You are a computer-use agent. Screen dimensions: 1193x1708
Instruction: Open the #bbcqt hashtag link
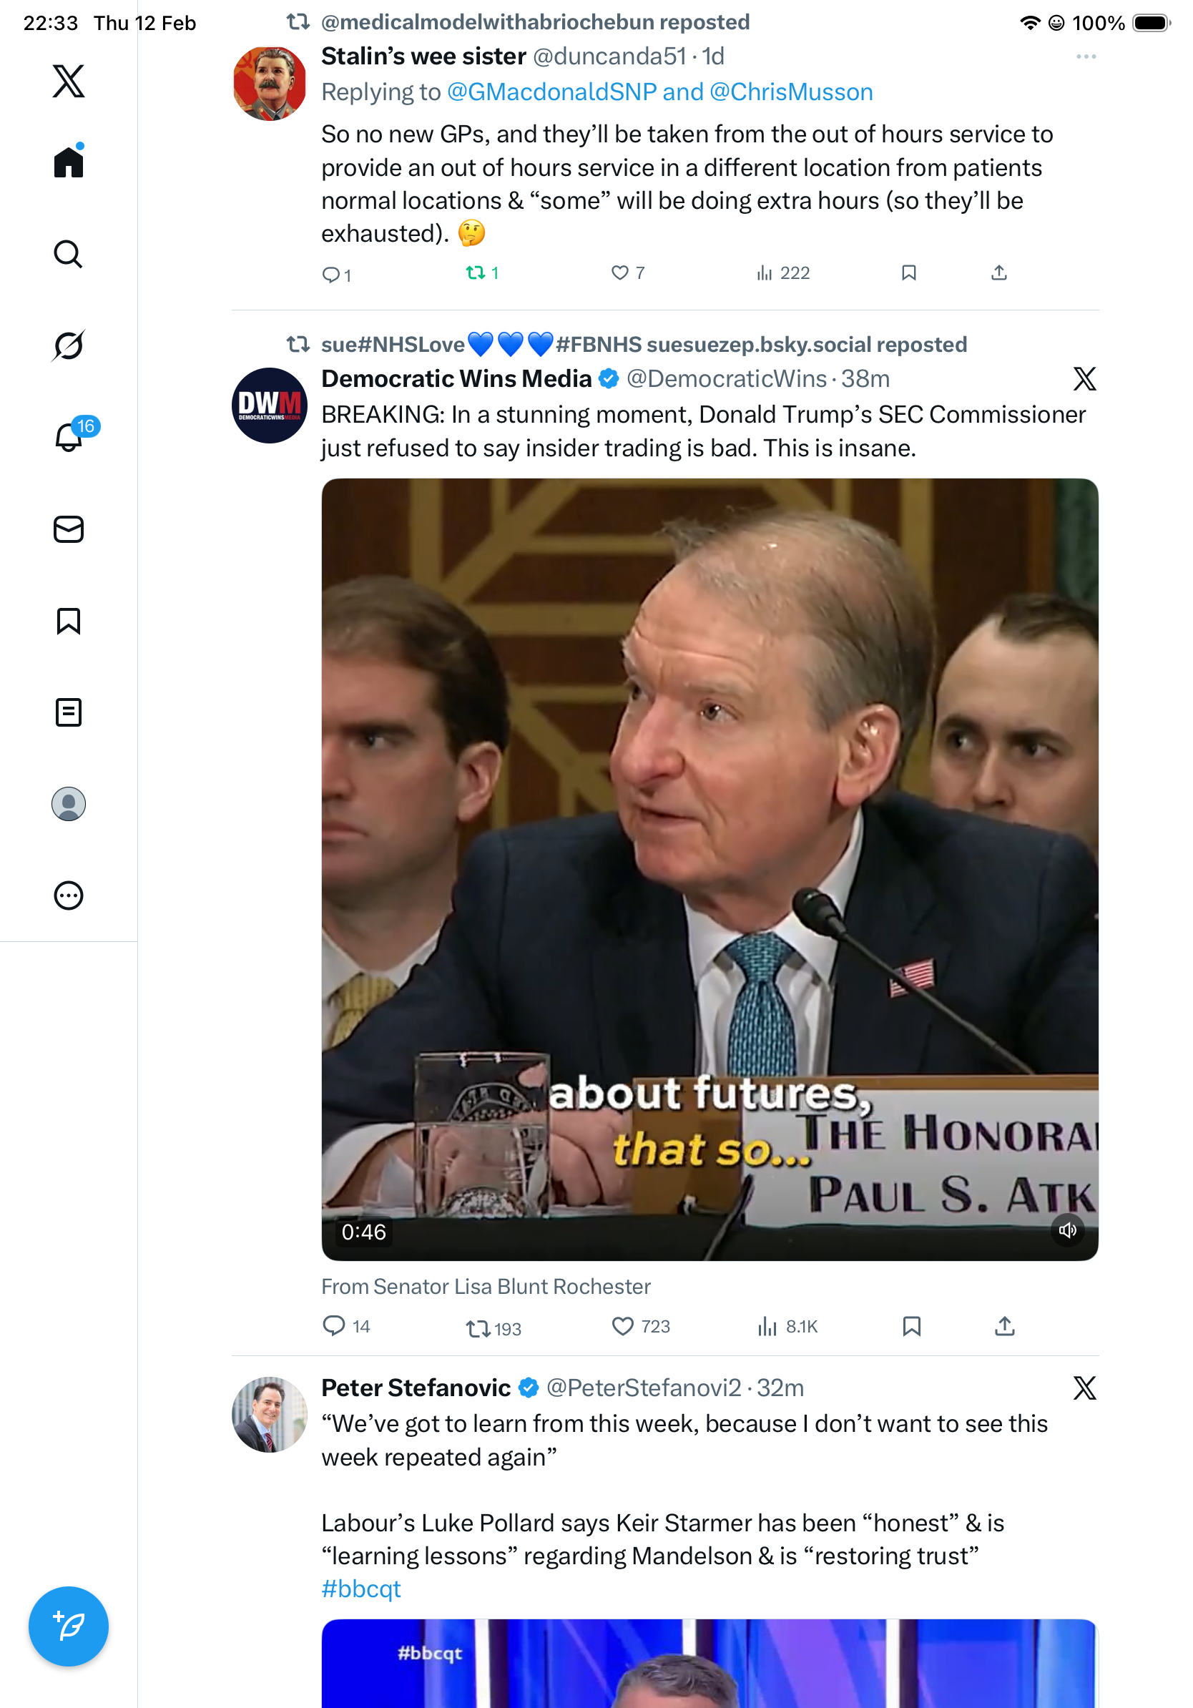point(360,1589)
